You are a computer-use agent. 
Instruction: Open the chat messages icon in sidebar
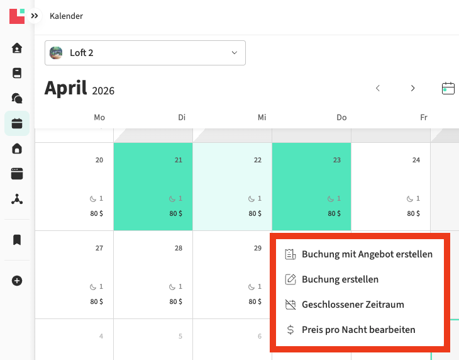17,98
